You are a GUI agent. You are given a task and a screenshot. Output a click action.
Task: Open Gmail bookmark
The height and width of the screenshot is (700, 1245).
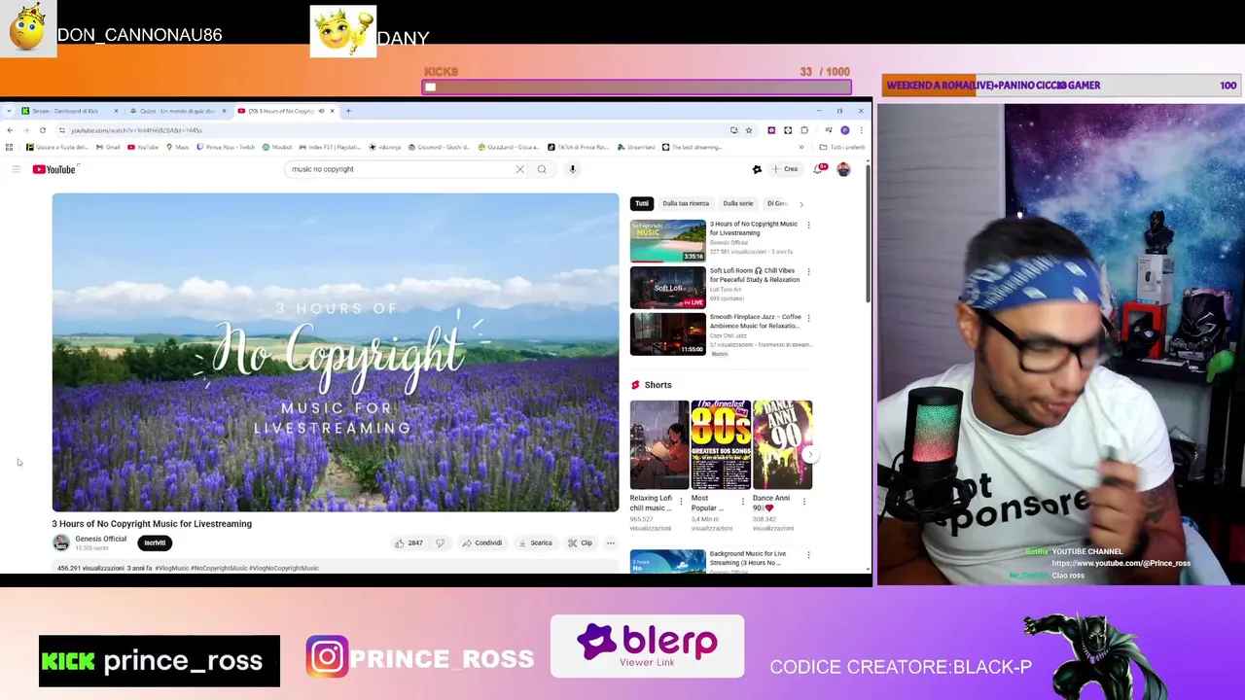[x=109, y=148]
